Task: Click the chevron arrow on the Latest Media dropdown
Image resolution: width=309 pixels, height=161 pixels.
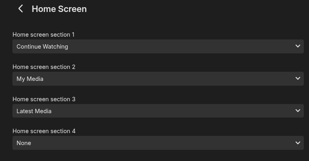Action: click(x=297, y=111)
